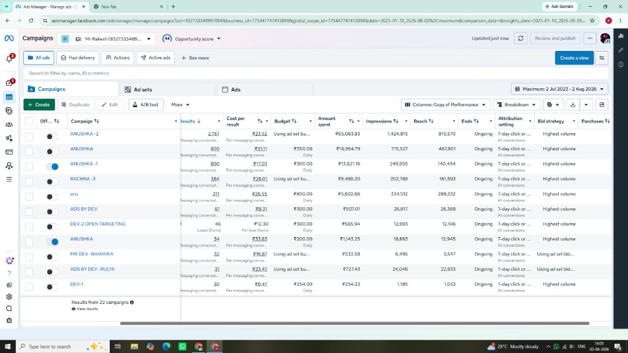The width and height of the screenshot is (628, 353).
Task: Click the search filter input field
Action: pos(316,74)
